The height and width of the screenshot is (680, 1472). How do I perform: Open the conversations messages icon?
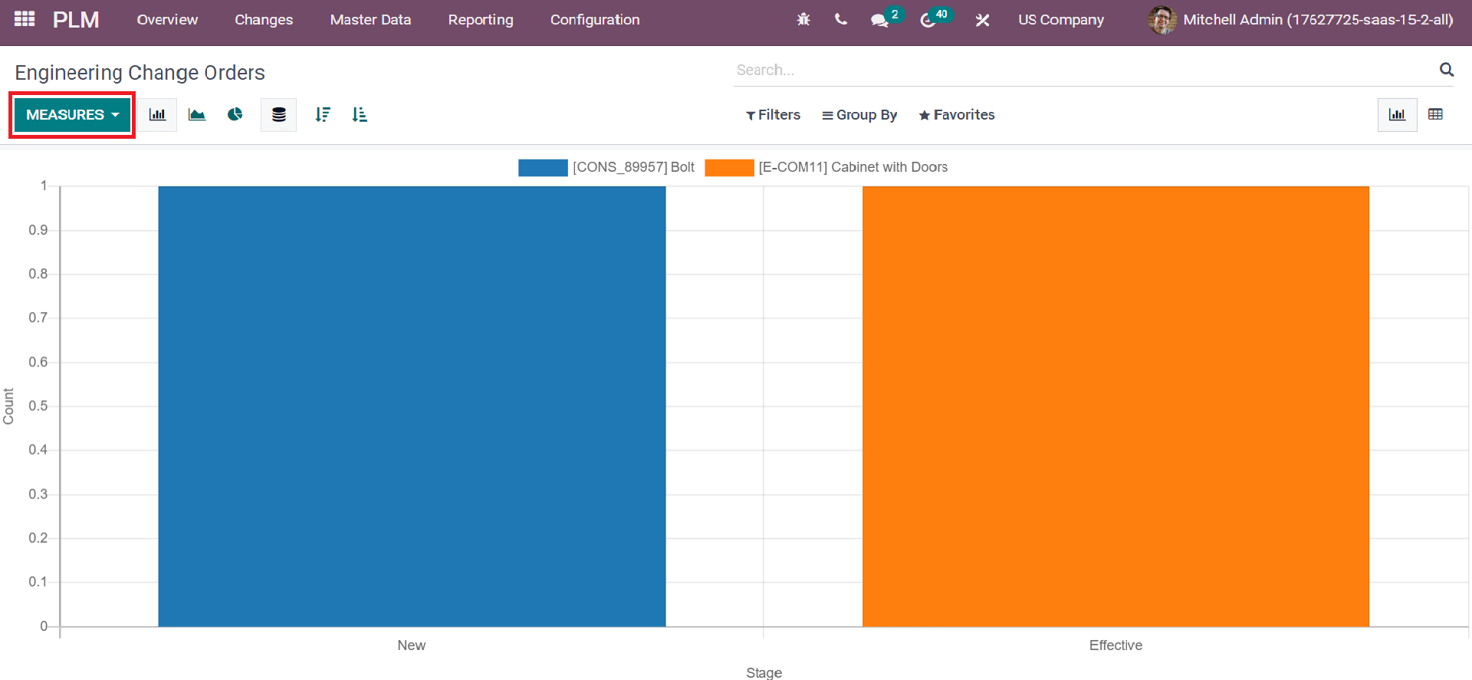click(x=879, y=20)
